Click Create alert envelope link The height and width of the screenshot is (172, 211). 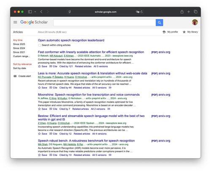[x=22, y=76]
